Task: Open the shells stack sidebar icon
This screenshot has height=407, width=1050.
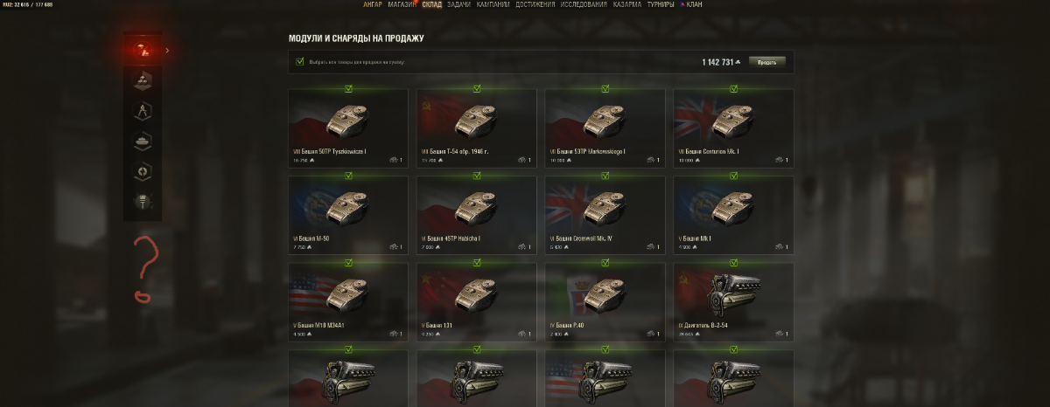Action: (x=142, y=80)
